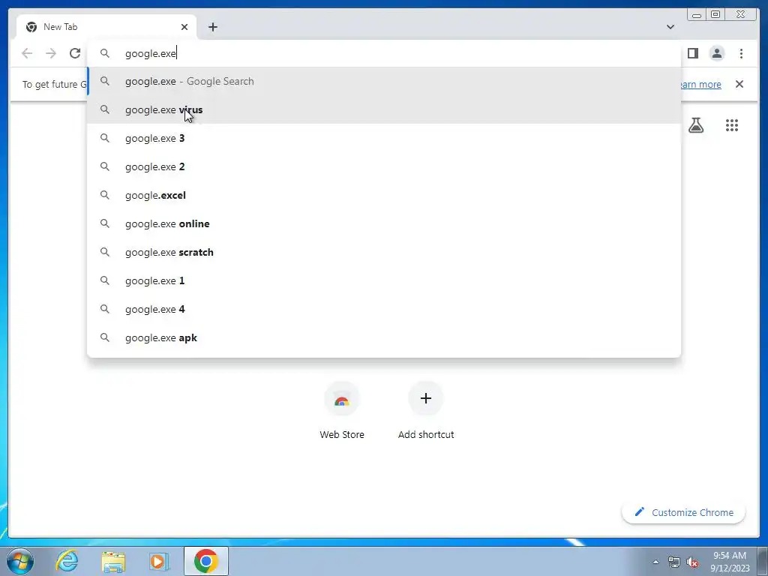Pick the "google.exe 1" suggestion
The height and width of the screenshot is (576, 768).
pyautogui.click(x=384, y=280)
